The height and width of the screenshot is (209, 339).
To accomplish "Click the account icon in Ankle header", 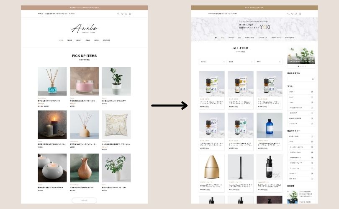I will coord(126,14).
